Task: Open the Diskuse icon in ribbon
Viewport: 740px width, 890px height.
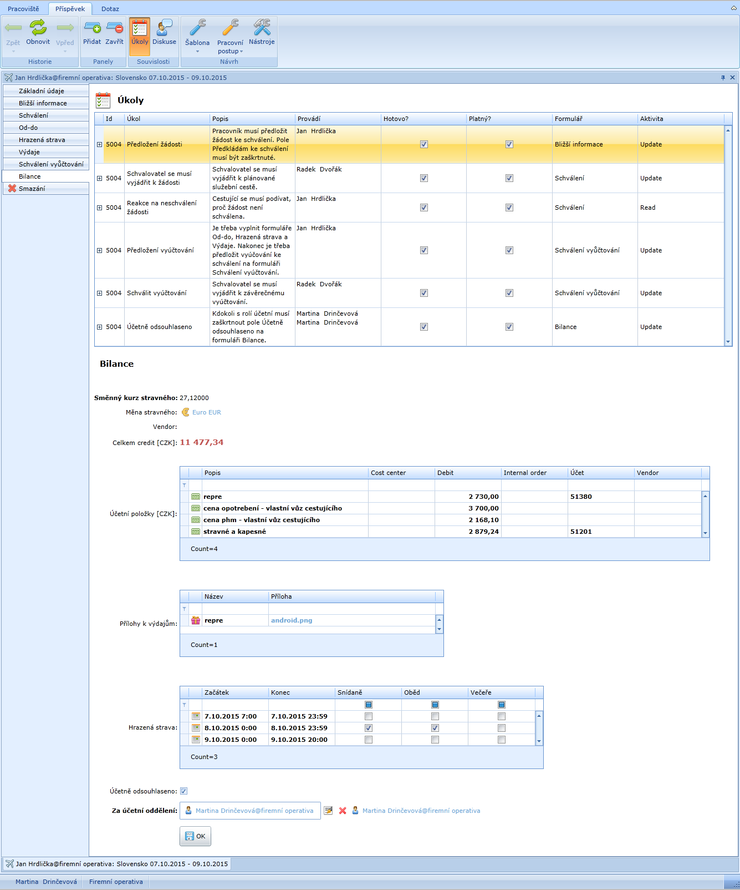Action: 164,28
